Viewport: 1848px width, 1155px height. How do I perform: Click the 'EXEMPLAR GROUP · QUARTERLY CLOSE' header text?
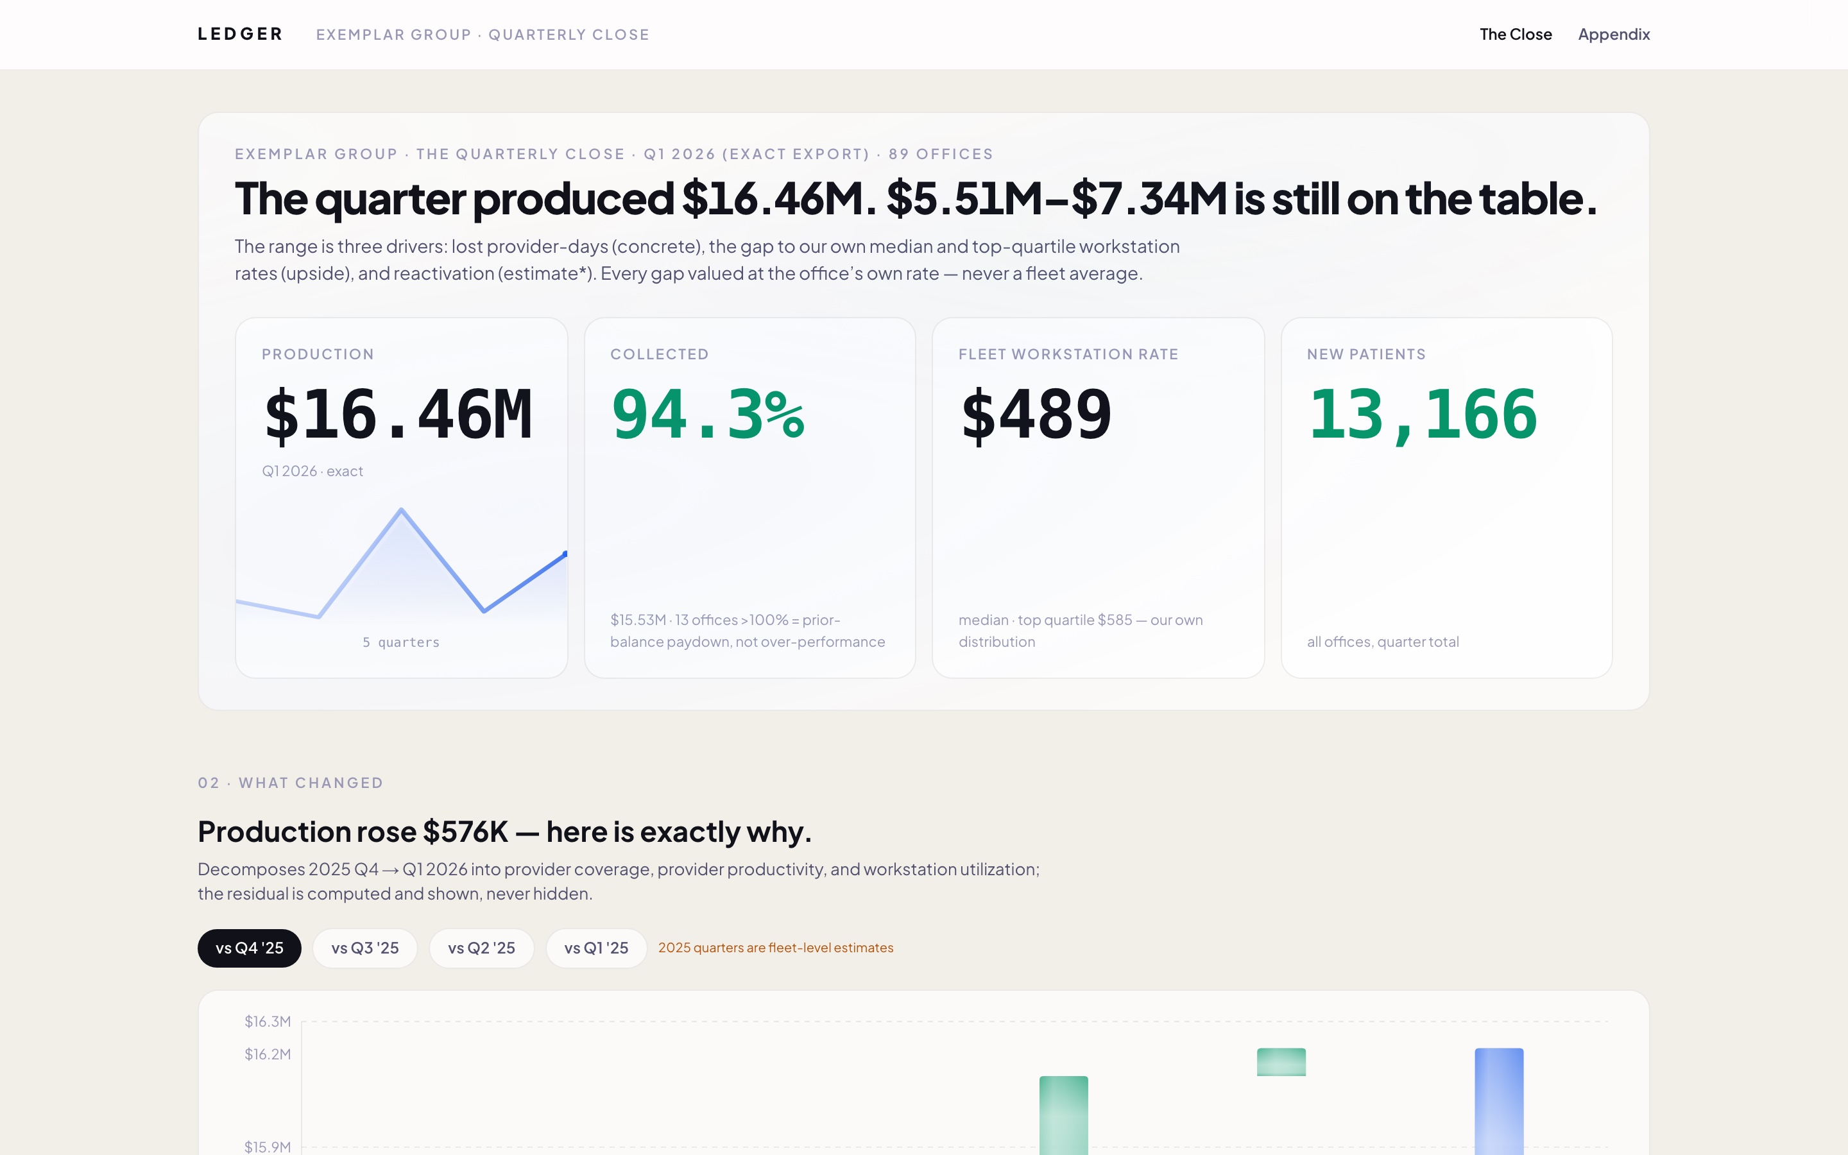pyautogui.click(x=483, y=35)
